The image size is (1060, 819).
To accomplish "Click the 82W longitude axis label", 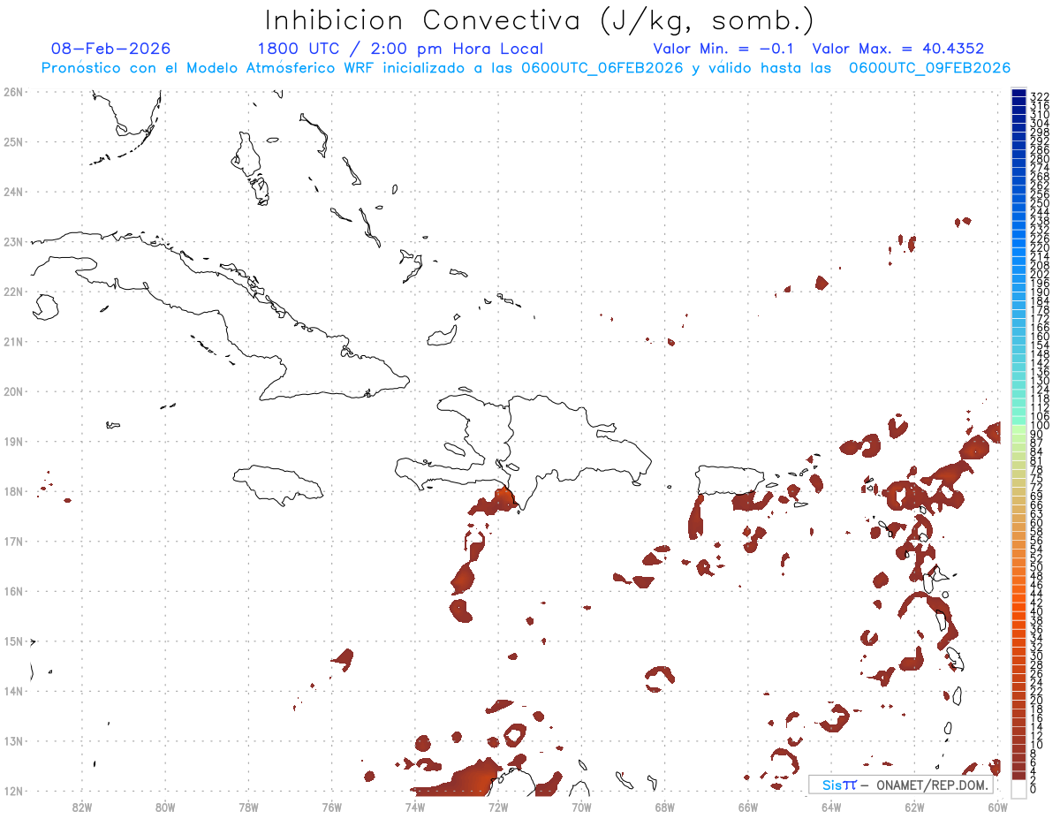I will click(x=82, y=807).
